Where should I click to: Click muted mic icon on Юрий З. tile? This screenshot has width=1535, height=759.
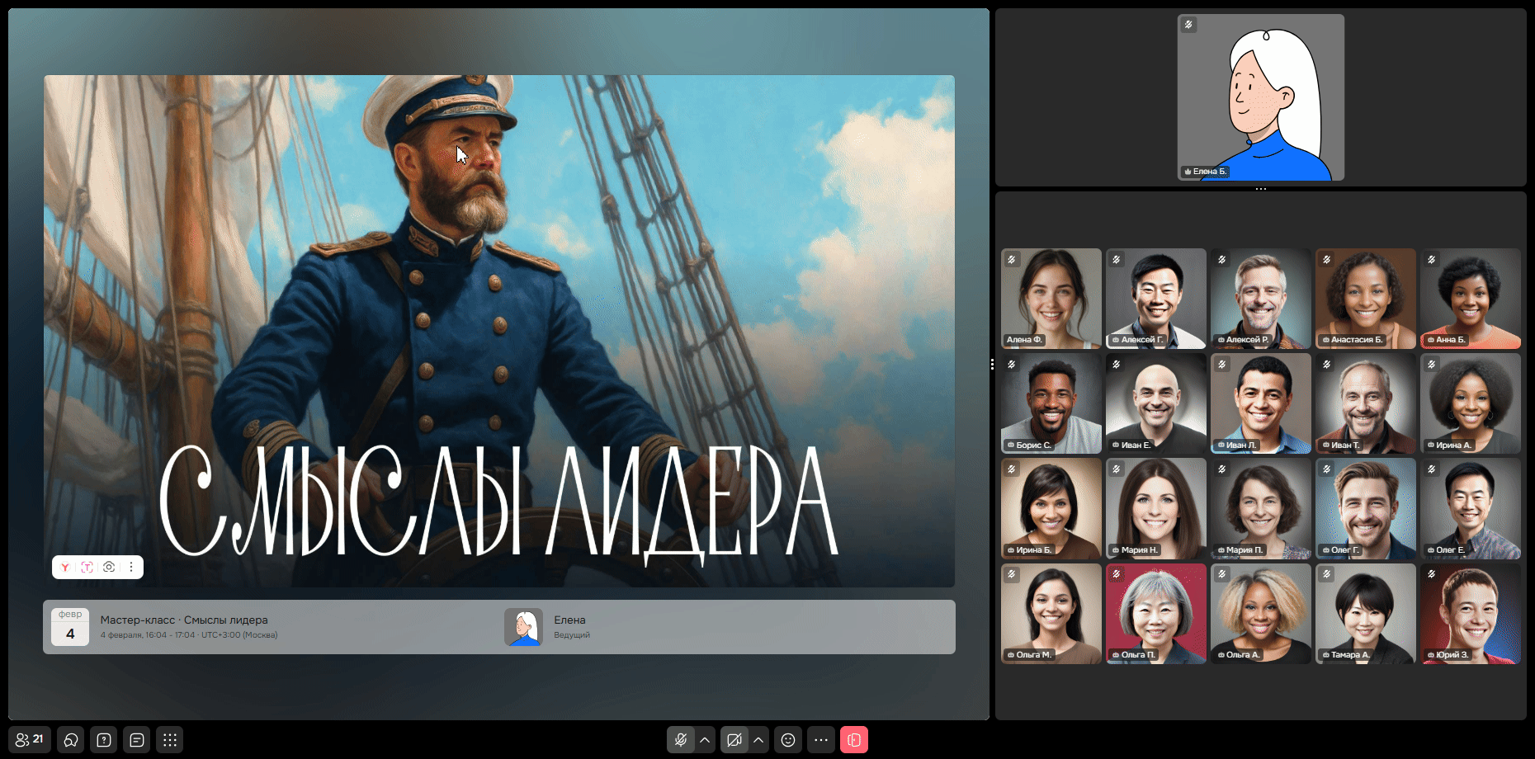click(1431, 574)
